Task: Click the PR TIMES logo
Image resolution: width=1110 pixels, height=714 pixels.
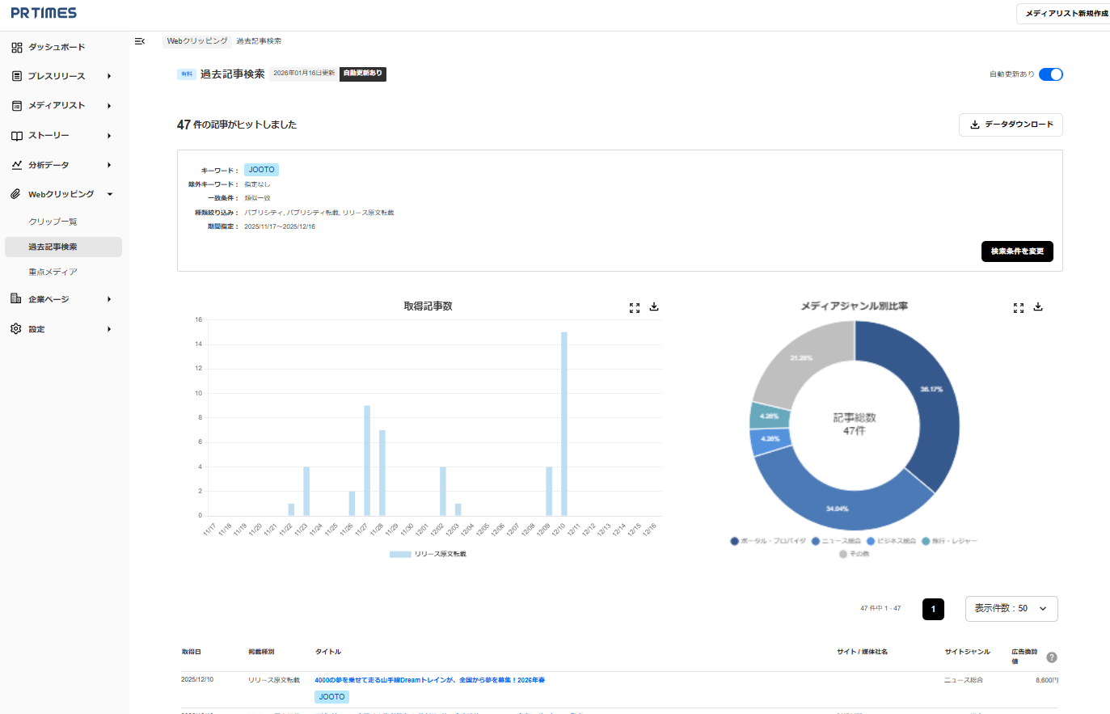Action: click(x=44, y=13)
